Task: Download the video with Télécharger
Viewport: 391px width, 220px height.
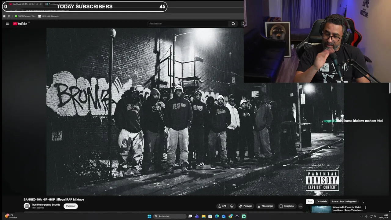Action: pyautogui.click(x=265, y=206)
